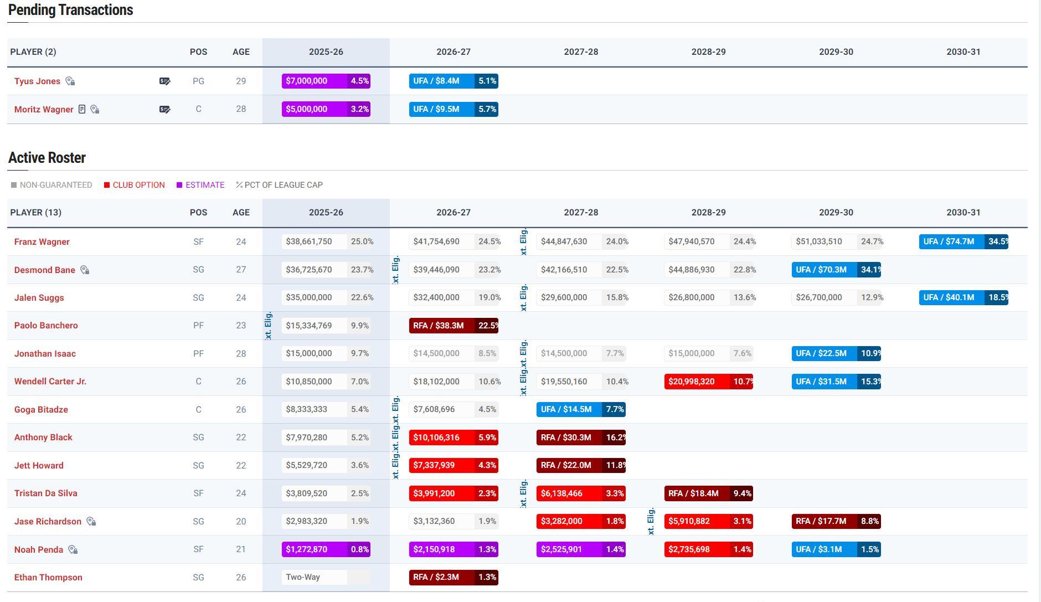
Task: Click the location-lock icon beside Jase Richardson
Action: point(91,522)
